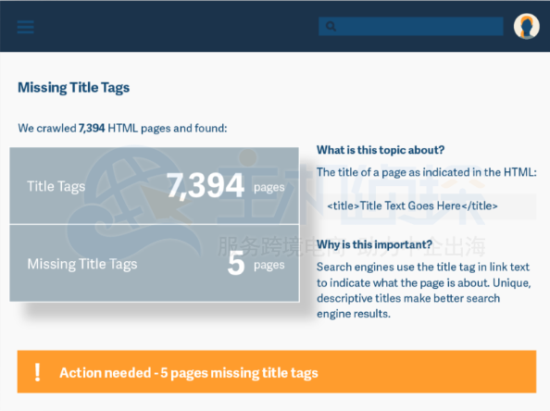Click the 'We crawled' summary sentence
The width and height of the screenshot is (550, 411).
(x=122, y=129)
